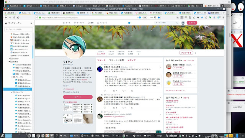Select highlighted モトケン bookmark entry

click(x=18, y=89)
